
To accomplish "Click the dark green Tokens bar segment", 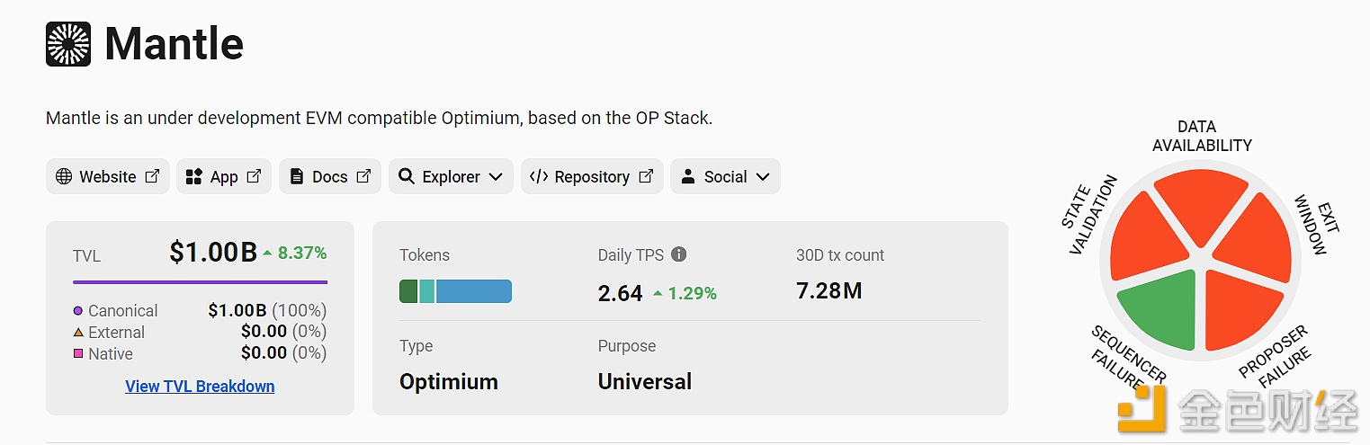I will coord(408,291).
